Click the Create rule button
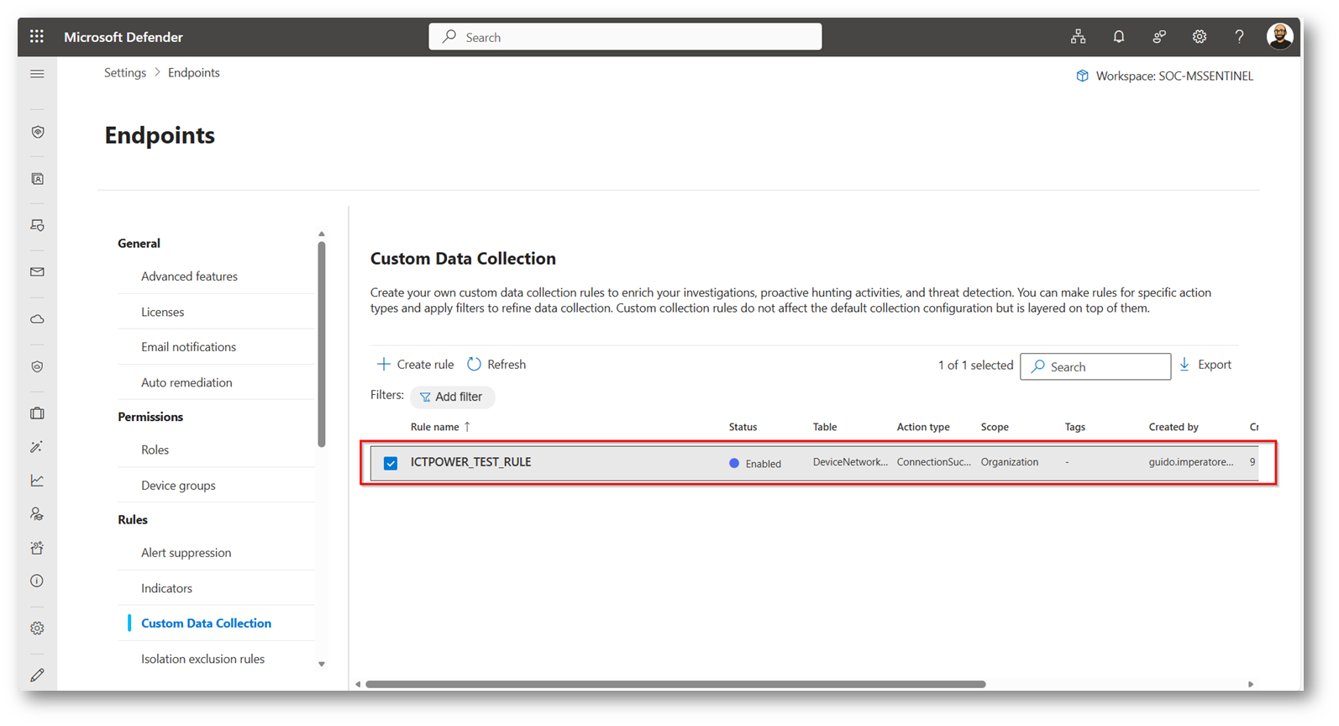1339x726 pixels. click(x=415, y=365)
